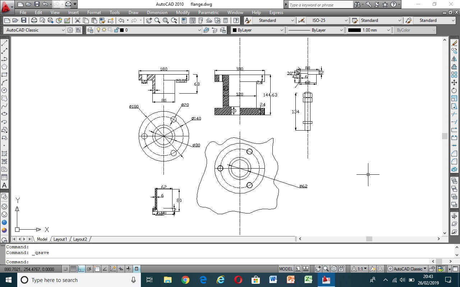Toggle Snap mode on the status bar
The height and width of the screenshot is (287, 460).
point(65,269)
